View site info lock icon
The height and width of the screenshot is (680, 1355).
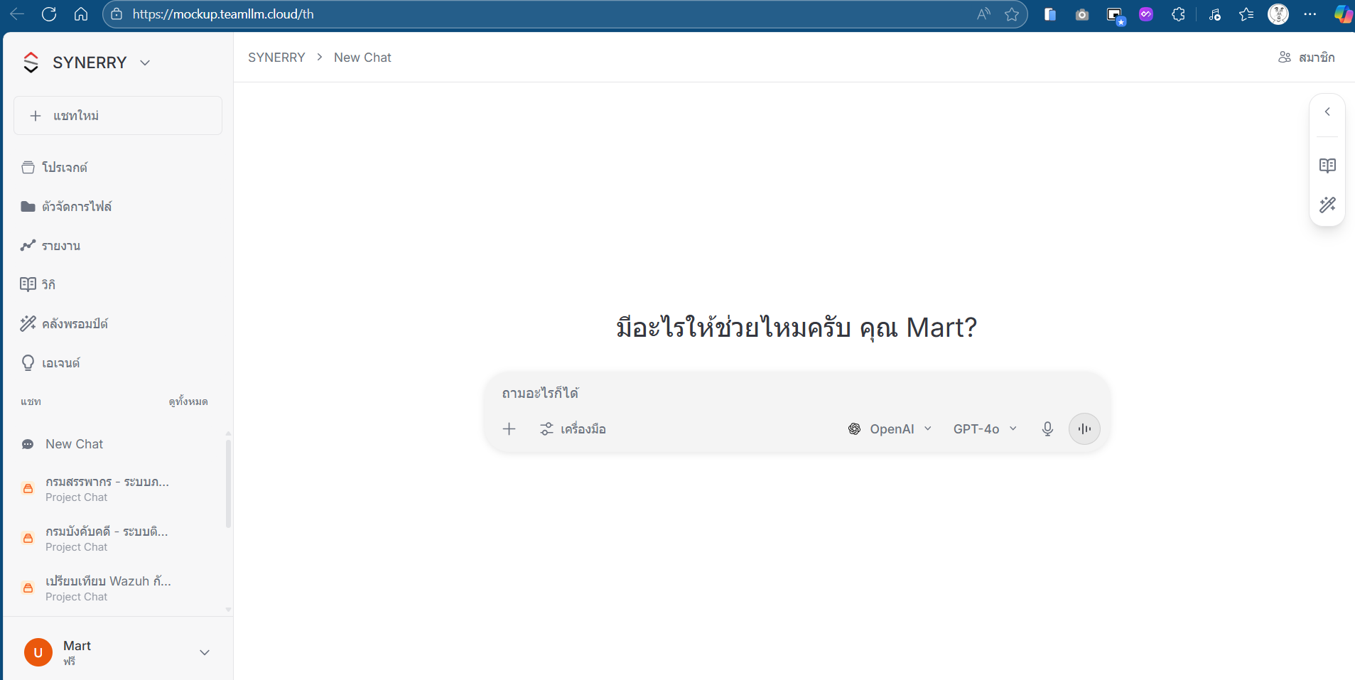[x=117, y=14]
